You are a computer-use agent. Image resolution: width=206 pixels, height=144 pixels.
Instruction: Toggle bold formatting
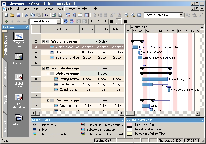pos(92,21)
